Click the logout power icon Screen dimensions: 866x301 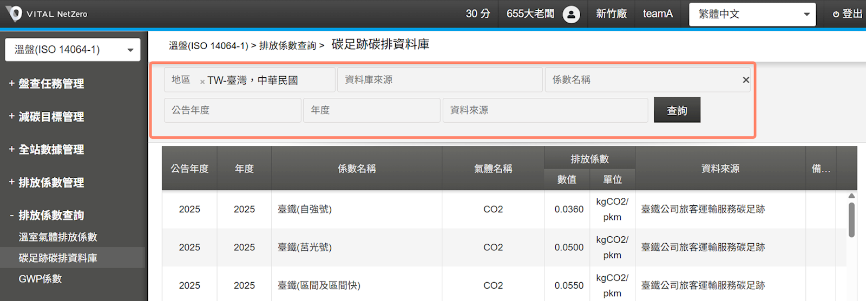[x=836, y=15]
